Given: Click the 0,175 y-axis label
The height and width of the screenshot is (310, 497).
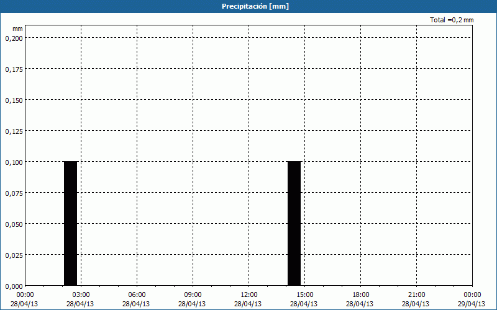Looking at the screenshot, I should [14, 69].
